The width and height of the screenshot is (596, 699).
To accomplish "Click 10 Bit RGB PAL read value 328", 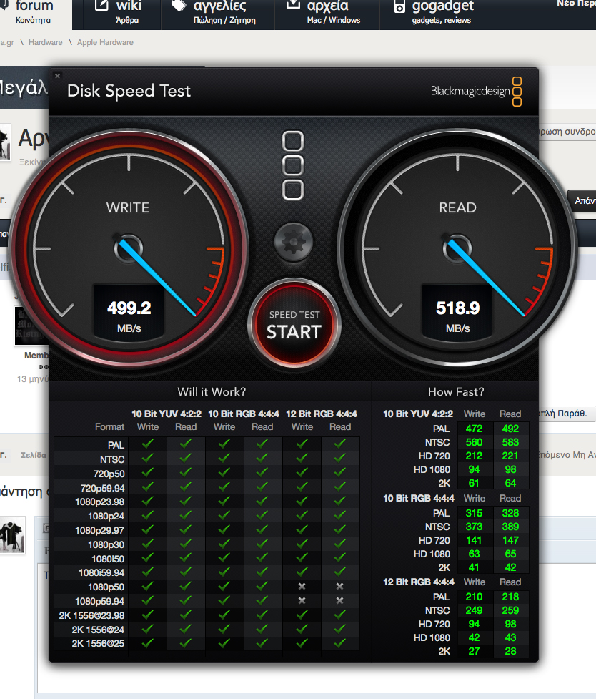I will tap(510, 513).
